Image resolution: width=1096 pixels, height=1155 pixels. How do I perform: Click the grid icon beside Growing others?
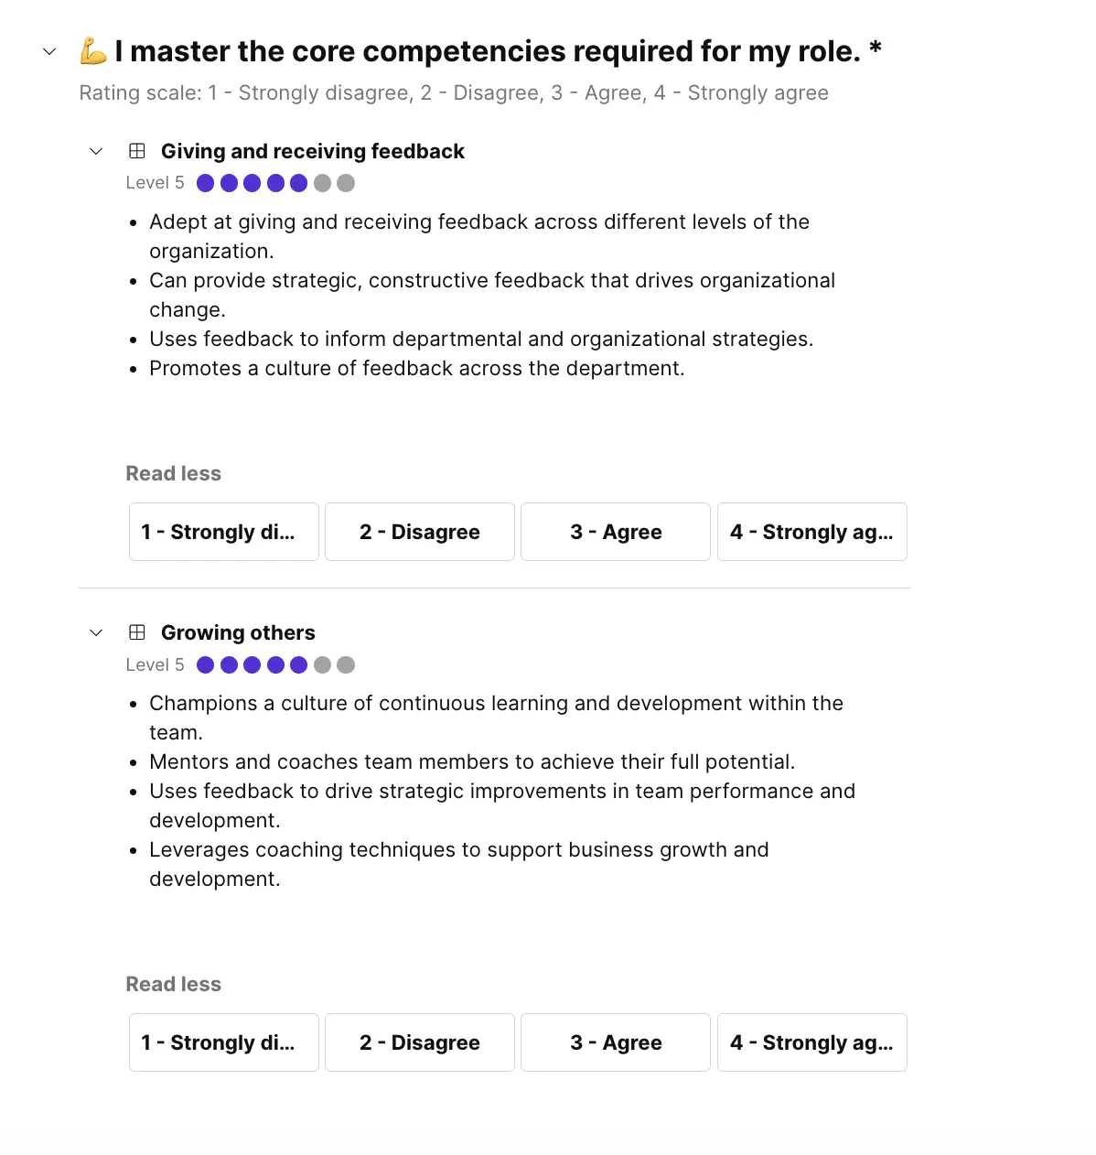[x=136, y=631]
